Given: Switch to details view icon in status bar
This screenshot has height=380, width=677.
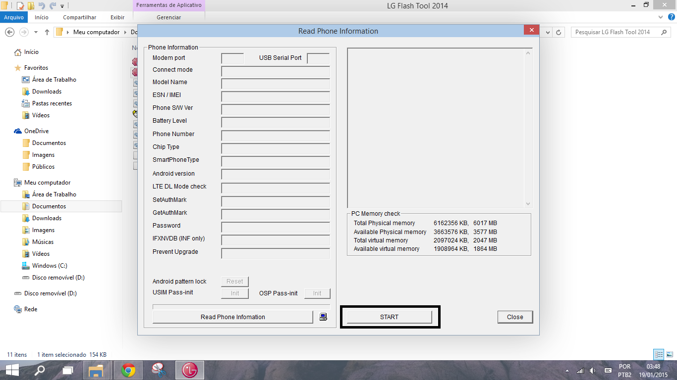Looking at the screenshot, I should tap(659, 354).
